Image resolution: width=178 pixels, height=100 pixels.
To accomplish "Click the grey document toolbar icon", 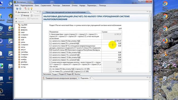I will pos(28,9).
